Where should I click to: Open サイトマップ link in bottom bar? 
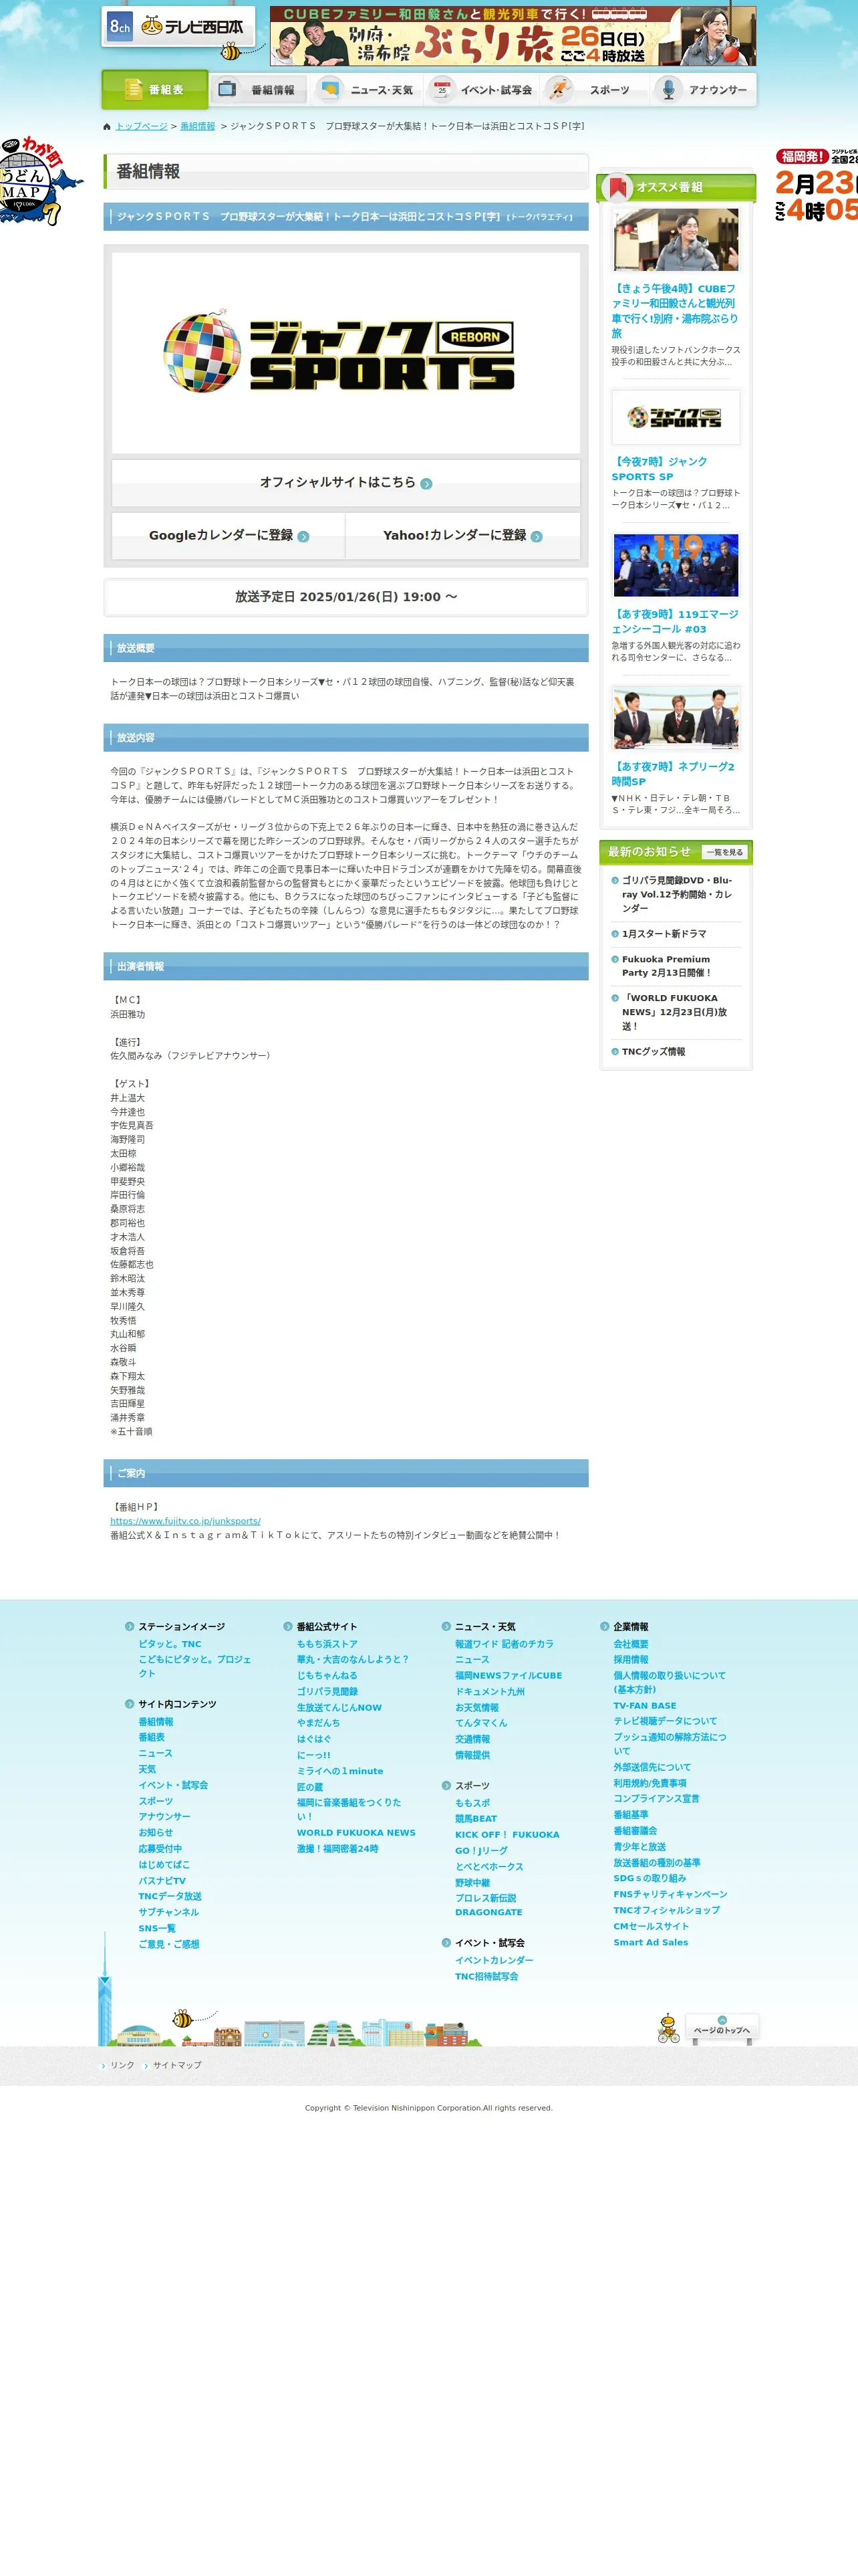[x=177, y=2065]
